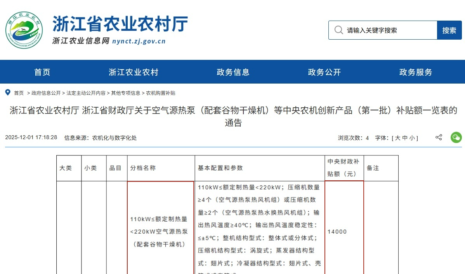Viewport: 465px width, 274px height.
Task: Follow the 其他专项信息 breadcrumb link
Action: point(126,93)
